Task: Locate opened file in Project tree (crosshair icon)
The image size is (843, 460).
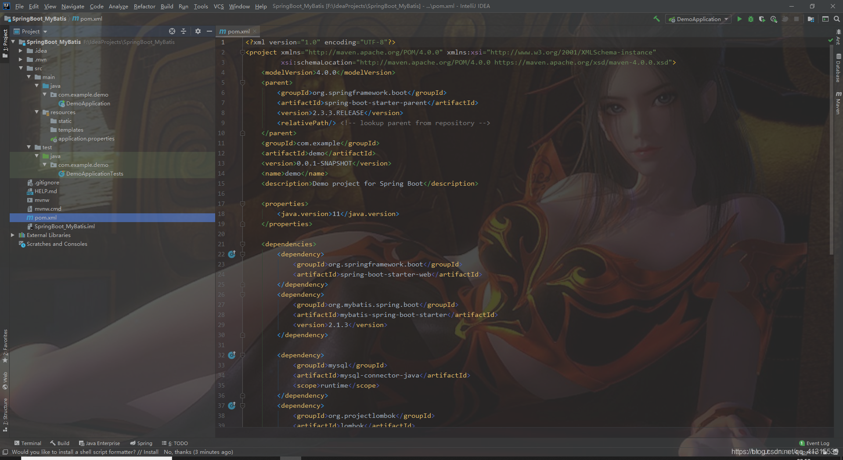Action: click(172, 31)
